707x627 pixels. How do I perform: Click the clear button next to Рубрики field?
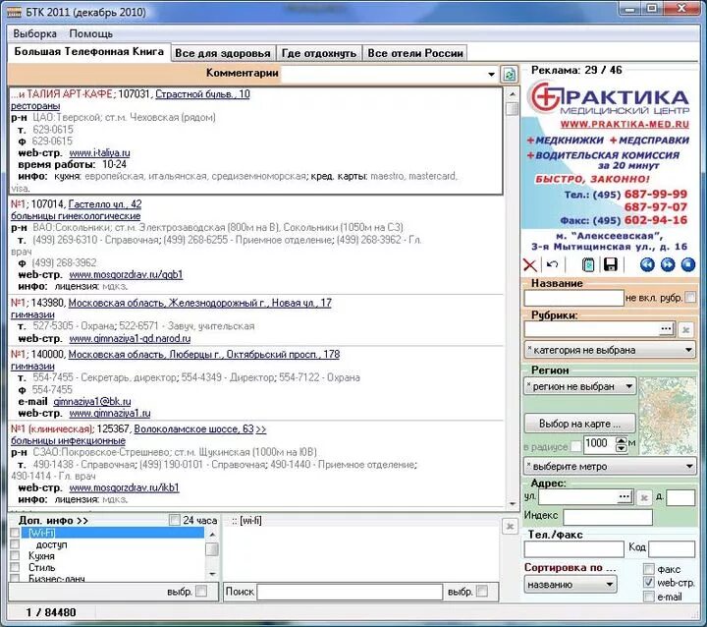pyautogui.click(x=685, y=330)
